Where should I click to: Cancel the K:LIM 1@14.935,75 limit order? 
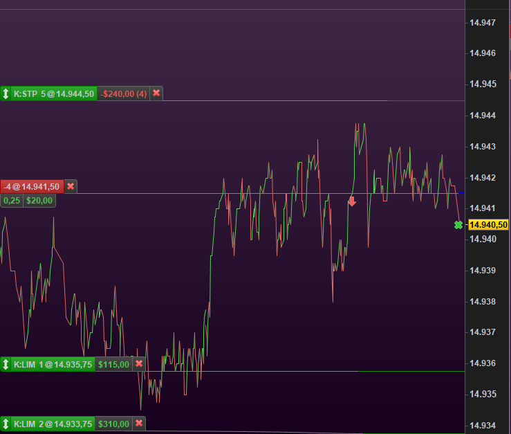click(139, 364)
